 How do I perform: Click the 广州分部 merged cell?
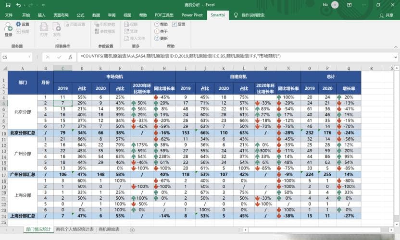tap(23, 154)
